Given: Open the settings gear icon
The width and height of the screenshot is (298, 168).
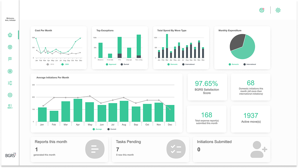Looking at the screenshot, I should coord(278,10).
